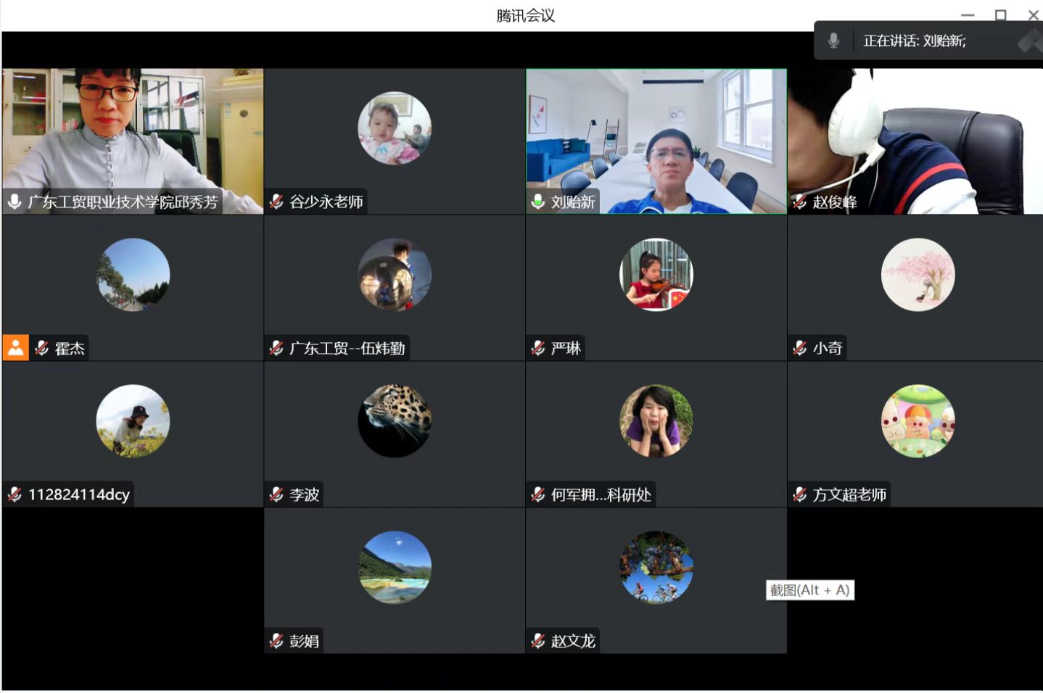Click the violin girl avatar of 严琳
This screenshot has height=693, width=1043.
(656, 274)
